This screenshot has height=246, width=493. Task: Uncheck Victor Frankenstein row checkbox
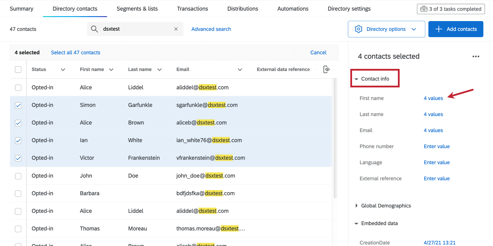coord(18,158)
